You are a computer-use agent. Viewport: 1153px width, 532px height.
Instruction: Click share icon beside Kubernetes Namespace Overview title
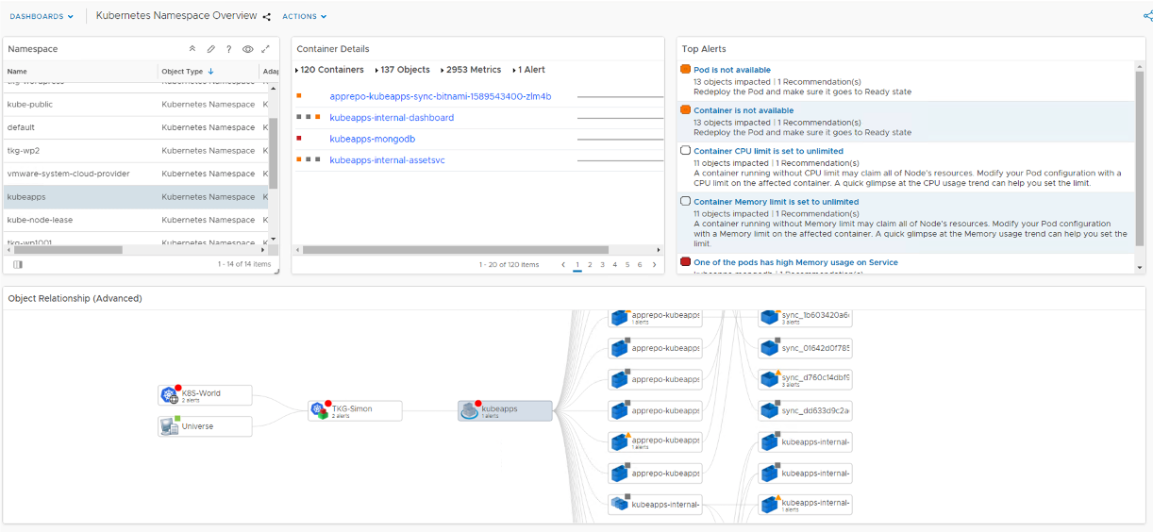tap(267, 16)
